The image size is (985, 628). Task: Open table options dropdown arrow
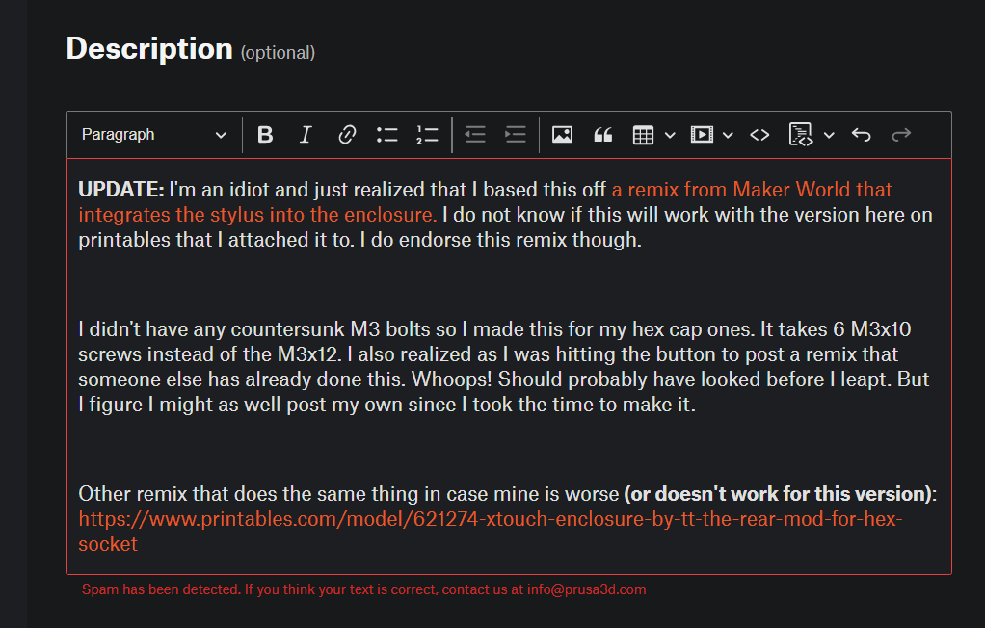point(670,135)
